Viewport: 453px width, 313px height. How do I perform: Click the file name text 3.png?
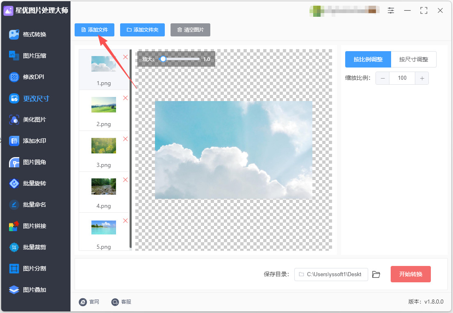pyautogui.click(x=104, y=165)
